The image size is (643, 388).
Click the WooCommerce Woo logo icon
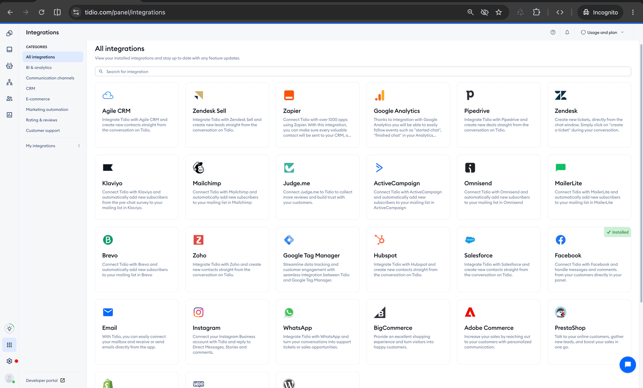199,384
